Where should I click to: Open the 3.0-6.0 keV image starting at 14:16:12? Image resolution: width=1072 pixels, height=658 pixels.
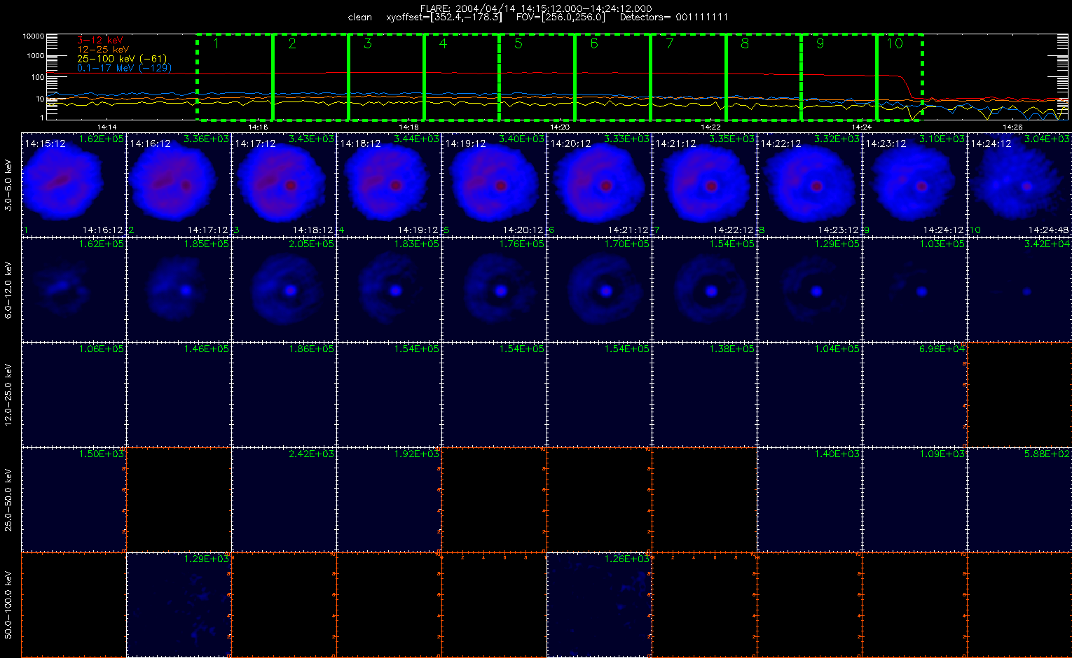pyautogui.click(x=179, y=184)
